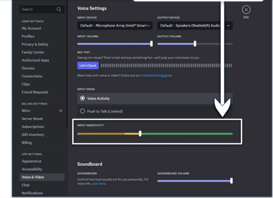Viewport: 273px width, 198px height.
Task: Select the Voice Activity radio button
Action: (82, 98)
